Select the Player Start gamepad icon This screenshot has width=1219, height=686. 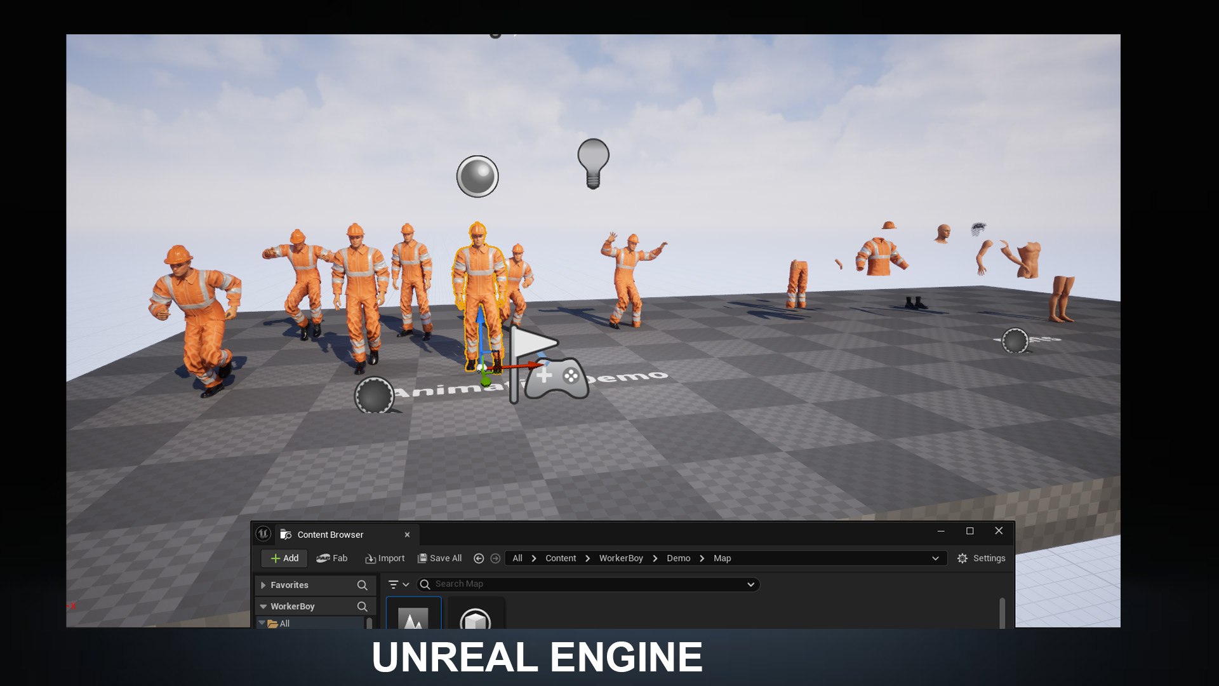[557, 379]
